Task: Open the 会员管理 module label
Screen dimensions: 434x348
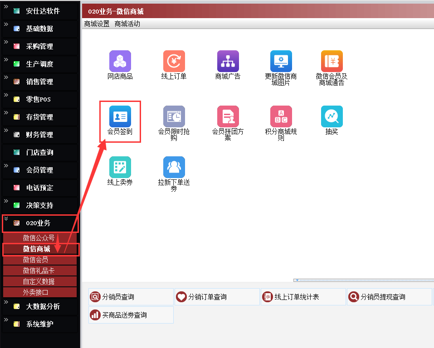Action: coord(39,170)
